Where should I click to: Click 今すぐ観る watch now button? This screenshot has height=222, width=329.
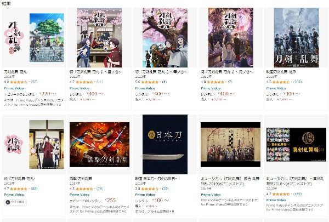point(15,202)
